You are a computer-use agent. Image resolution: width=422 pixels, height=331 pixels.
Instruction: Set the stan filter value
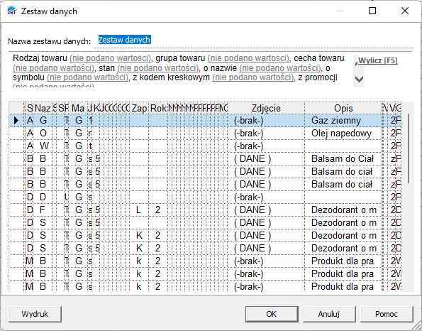(x=159, y=68)
